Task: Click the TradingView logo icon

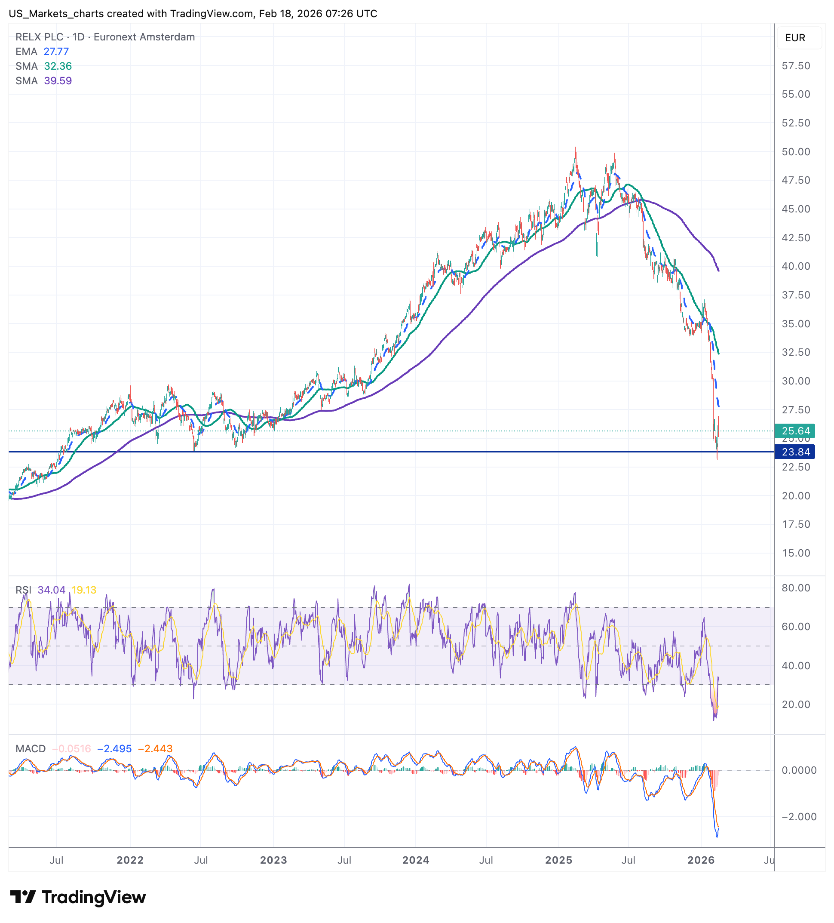Action: (x=23, y=896)
